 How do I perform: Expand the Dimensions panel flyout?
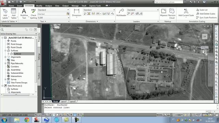[92, 21]
